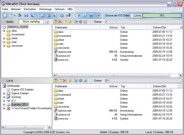Open the Startoption menu
The height and width of the screenshot is (135, 184).
point(30,9)
